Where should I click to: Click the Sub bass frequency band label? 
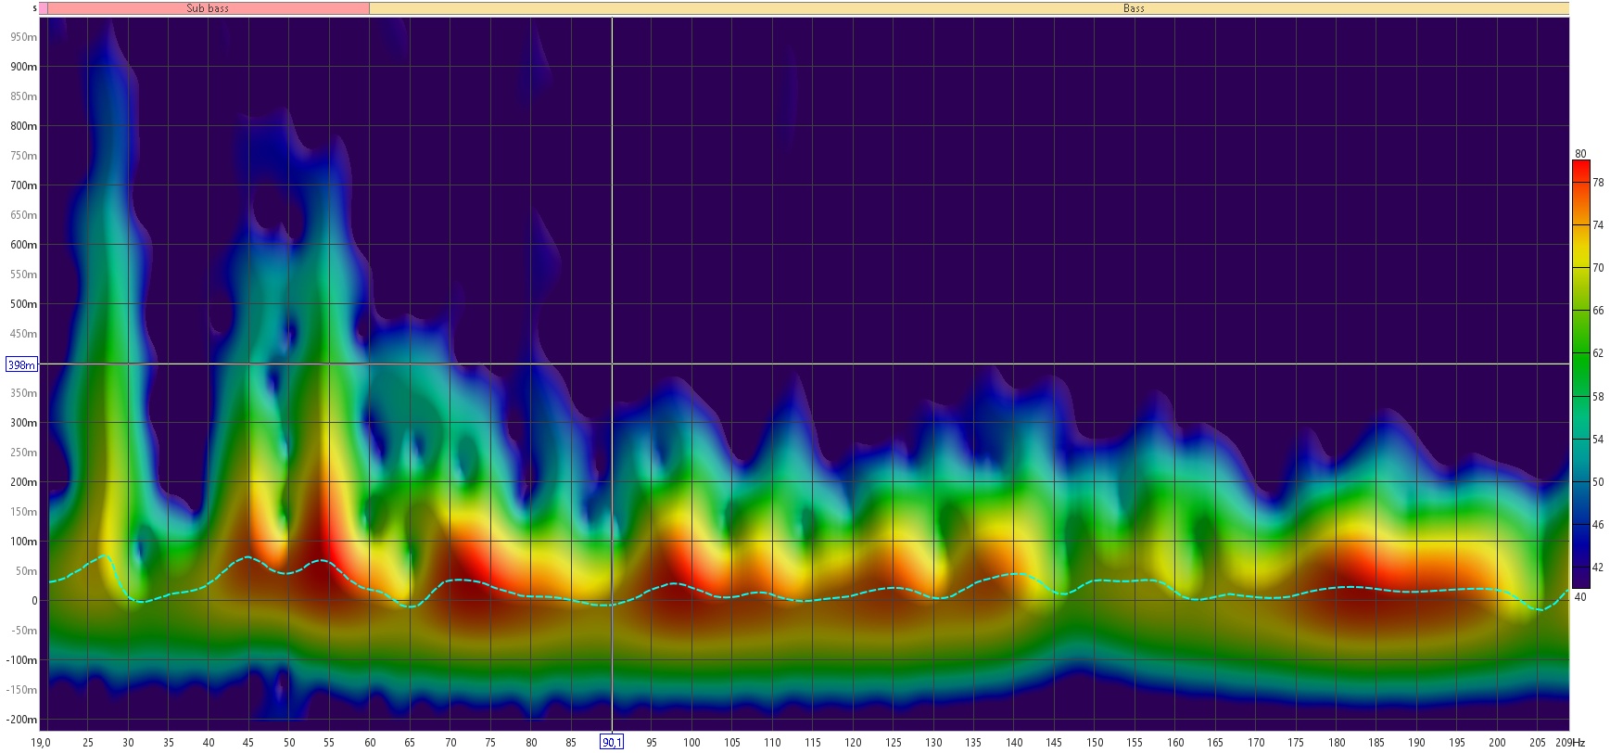coord(208,8)
